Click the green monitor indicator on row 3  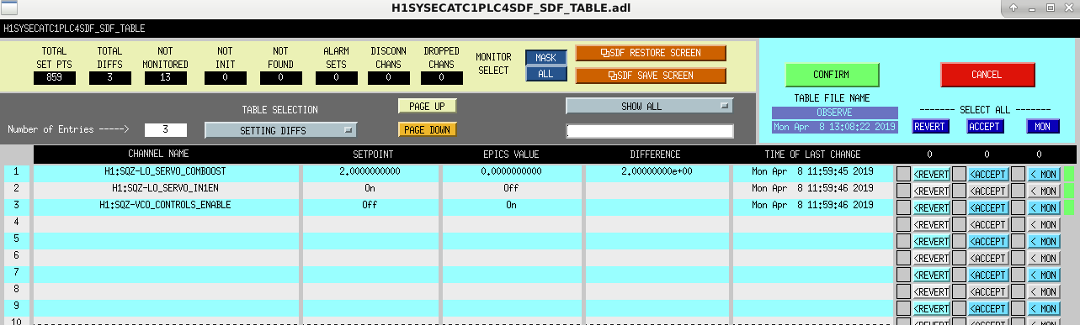1069,207
